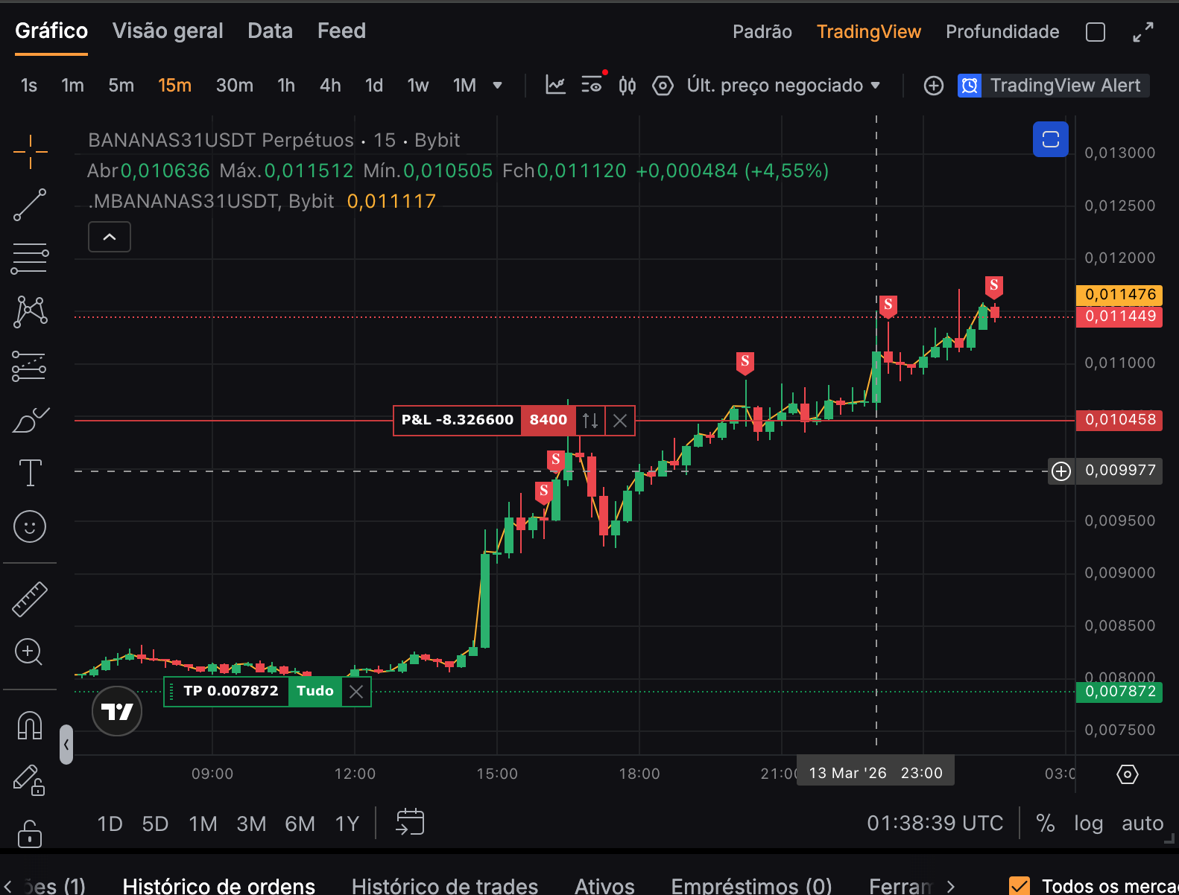
Task: Click the fullscreen expand icon
Action: 1142,32
